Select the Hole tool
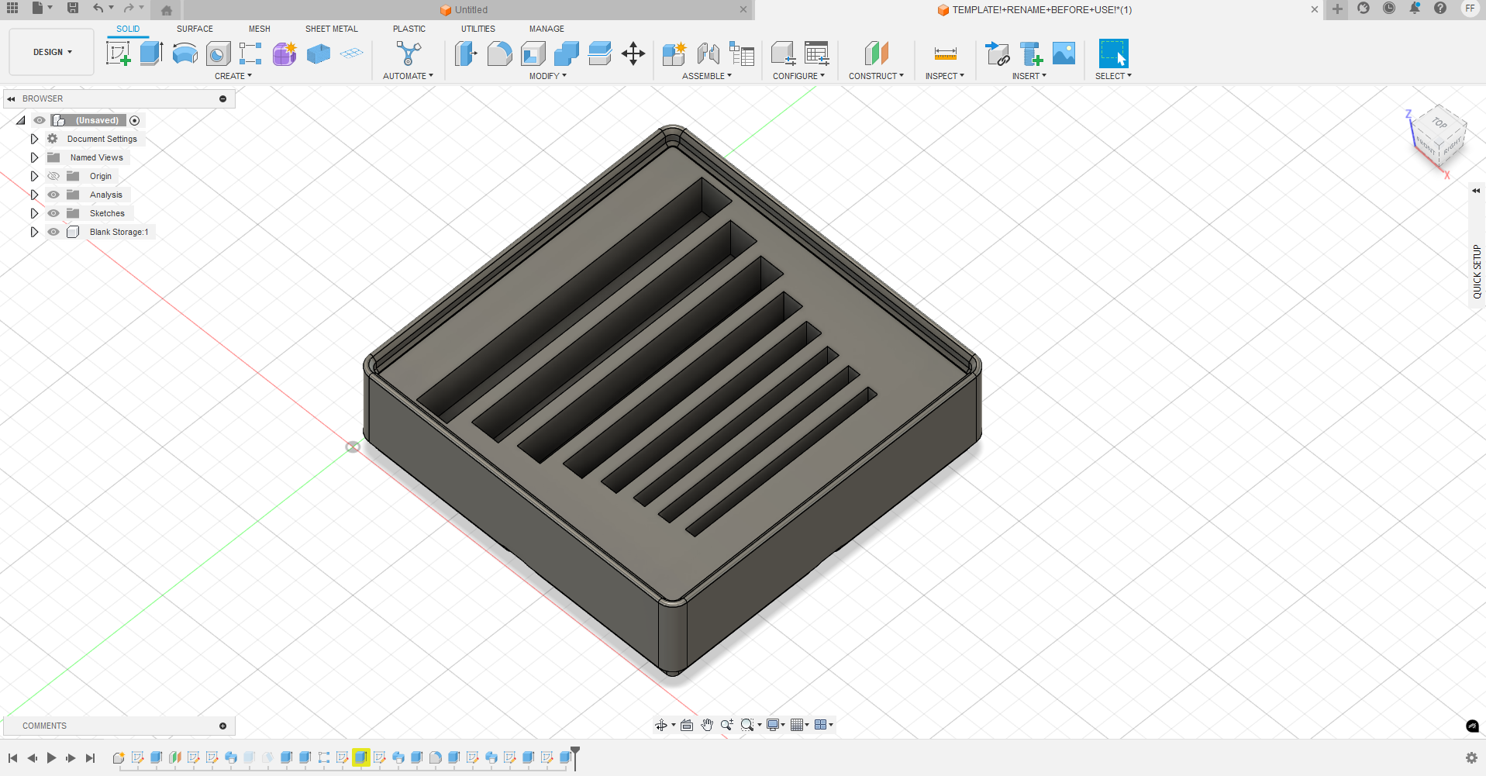The height and width of the screenshot is (776, 1486). pyautogui.click(x=218, y=53)
